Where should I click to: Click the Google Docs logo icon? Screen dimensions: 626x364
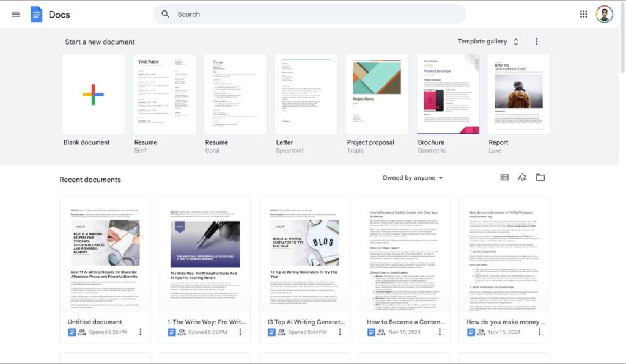[37, 14]
